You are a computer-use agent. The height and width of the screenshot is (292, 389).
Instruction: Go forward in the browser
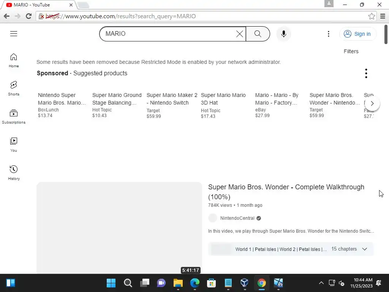coord(17,16)
